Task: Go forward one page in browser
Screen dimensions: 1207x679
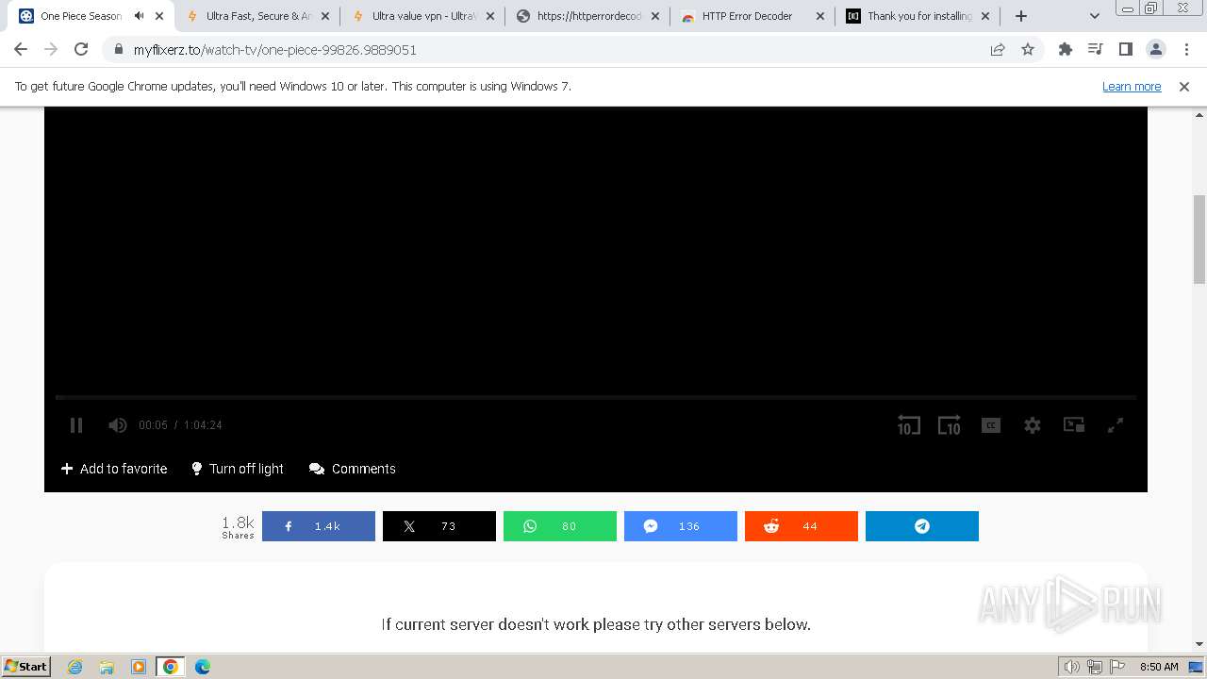Action: pyautogui.click(x=51, y=50)
